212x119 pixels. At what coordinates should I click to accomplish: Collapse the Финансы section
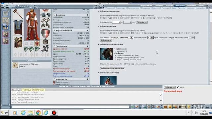coord(54,15)
